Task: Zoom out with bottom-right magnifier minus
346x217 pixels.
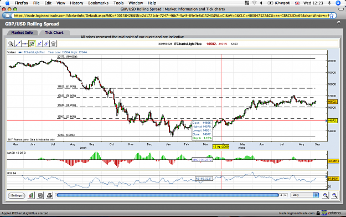Action: [326, 195]
